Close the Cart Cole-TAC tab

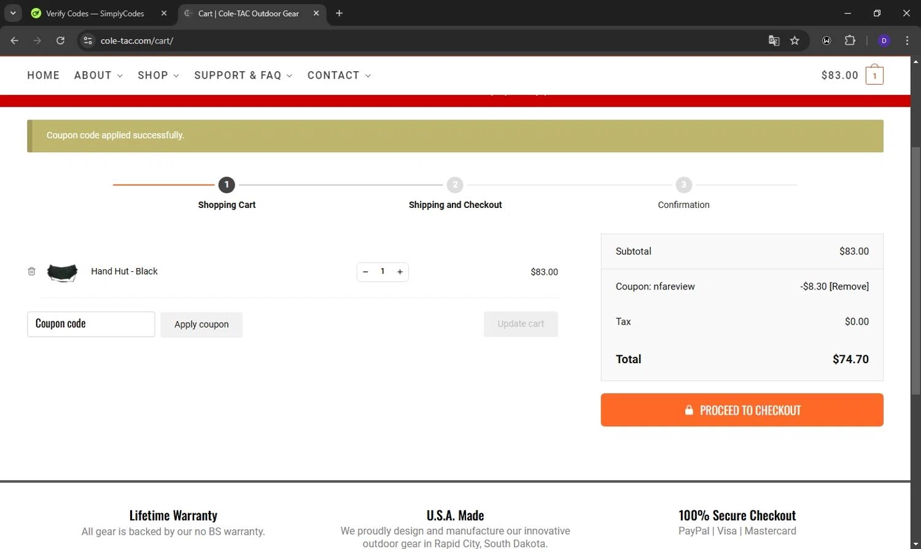pyautogui.click(x=316, y=13)
